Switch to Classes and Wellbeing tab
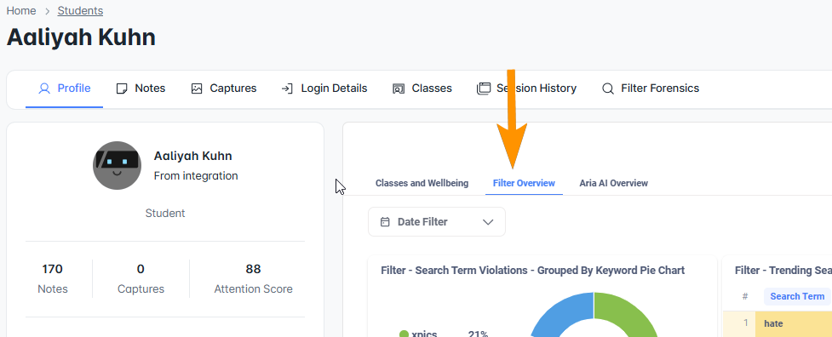The width and height of the screenshot is (832, 337). 422,183
